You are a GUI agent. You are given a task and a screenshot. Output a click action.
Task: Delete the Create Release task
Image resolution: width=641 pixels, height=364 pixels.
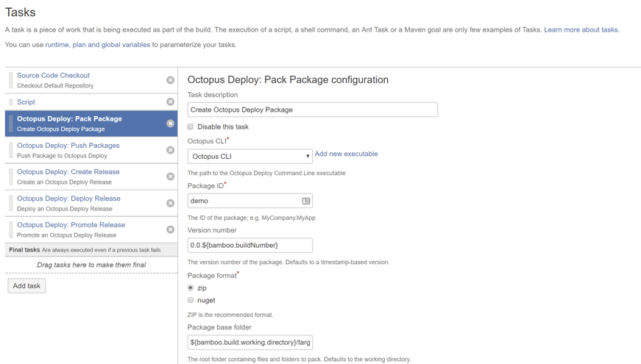pyautogui.click(x=170, y=176)
